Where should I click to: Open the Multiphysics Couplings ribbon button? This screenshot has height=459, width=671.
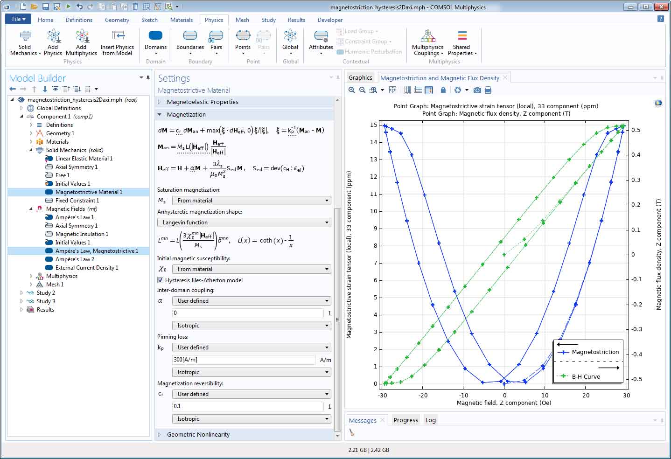pos(427,42)
